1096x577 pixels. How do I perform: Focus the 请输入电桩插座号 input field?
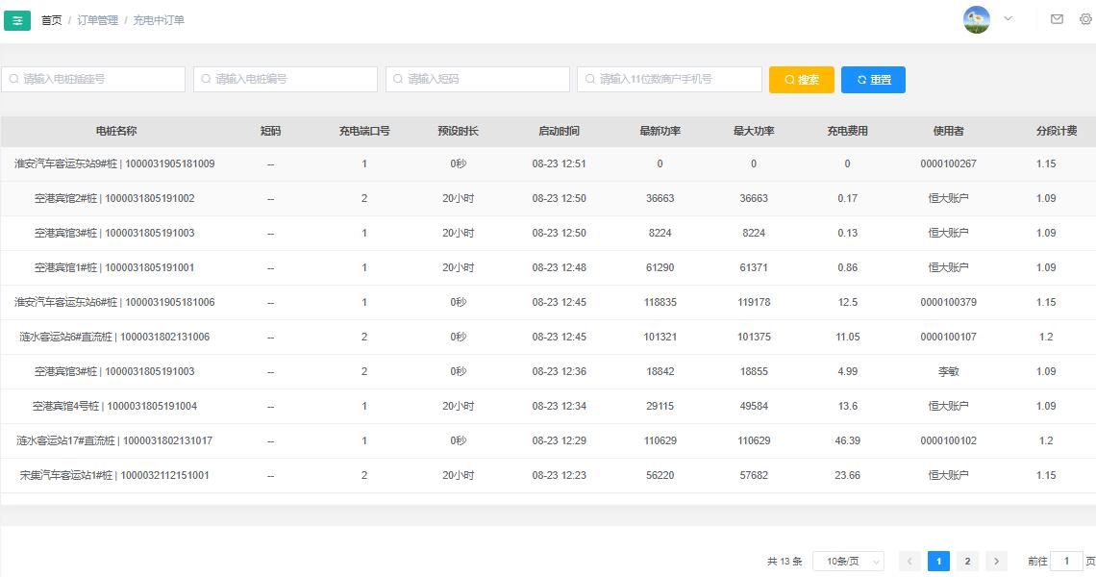93,79
